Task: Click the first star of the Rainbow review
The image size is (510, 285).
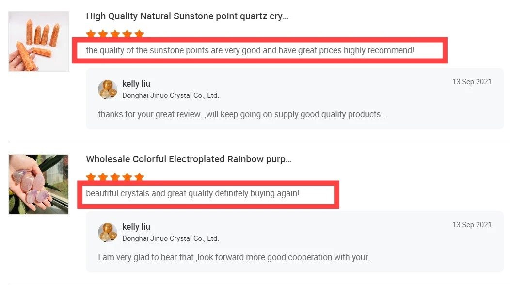Action: 91,177
